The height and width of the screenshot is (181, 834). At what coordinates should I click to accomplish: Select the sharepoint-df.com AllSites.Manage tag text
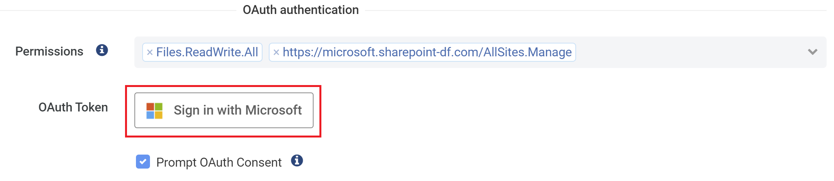point(427,52)
